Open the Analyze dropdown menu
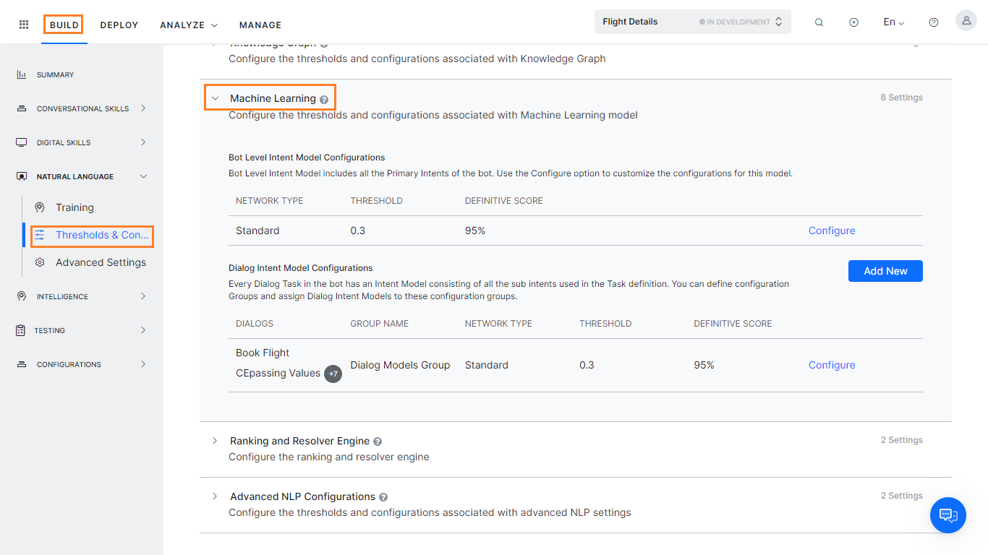 pos(187,25)
